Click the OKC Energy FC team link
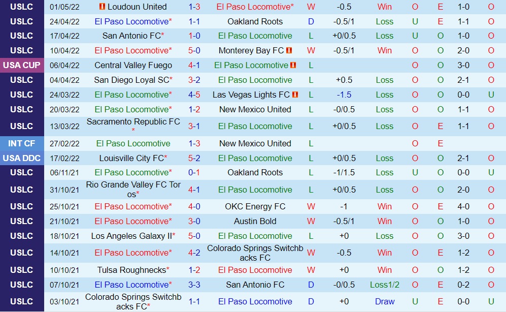506x312 pixels. coord(255,207)
